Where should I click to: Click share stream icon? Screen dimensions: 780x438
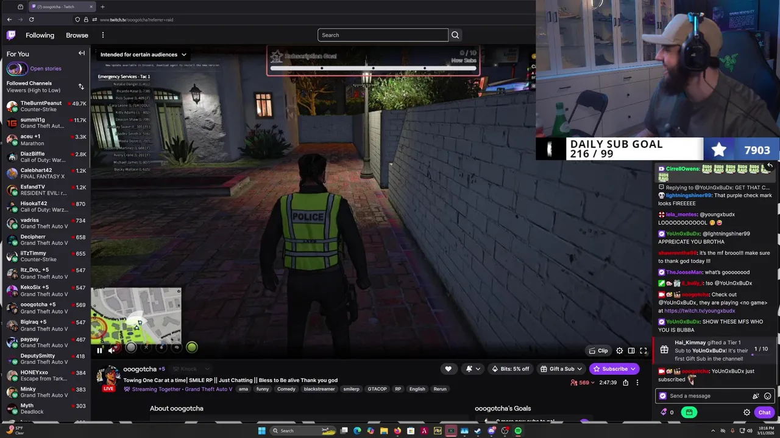point(625,383)
